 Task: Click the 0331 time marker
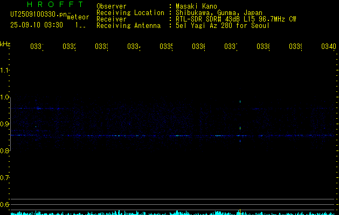[37, 46]
